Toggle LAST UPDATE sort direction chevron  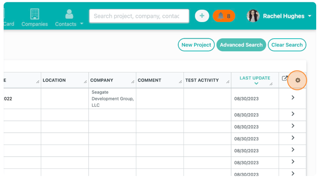coord(257,83)
